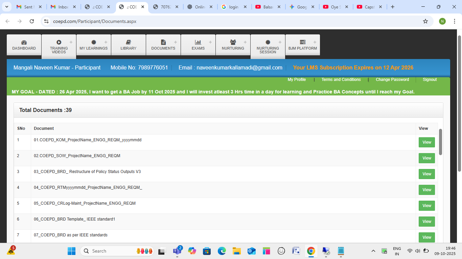Click the Exams bar chart icon
Viewport: 462px width, 259px height.
click(x=198, y=42)
